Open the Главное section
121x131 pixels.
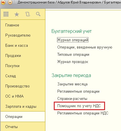click(12, 25)
